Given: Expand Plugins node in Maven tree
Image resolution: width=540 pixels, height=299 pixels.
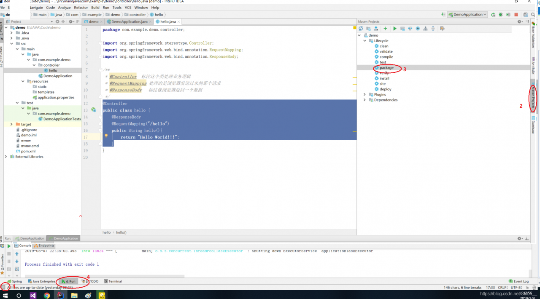Looking at the screenshot, I should coord(365,94).
